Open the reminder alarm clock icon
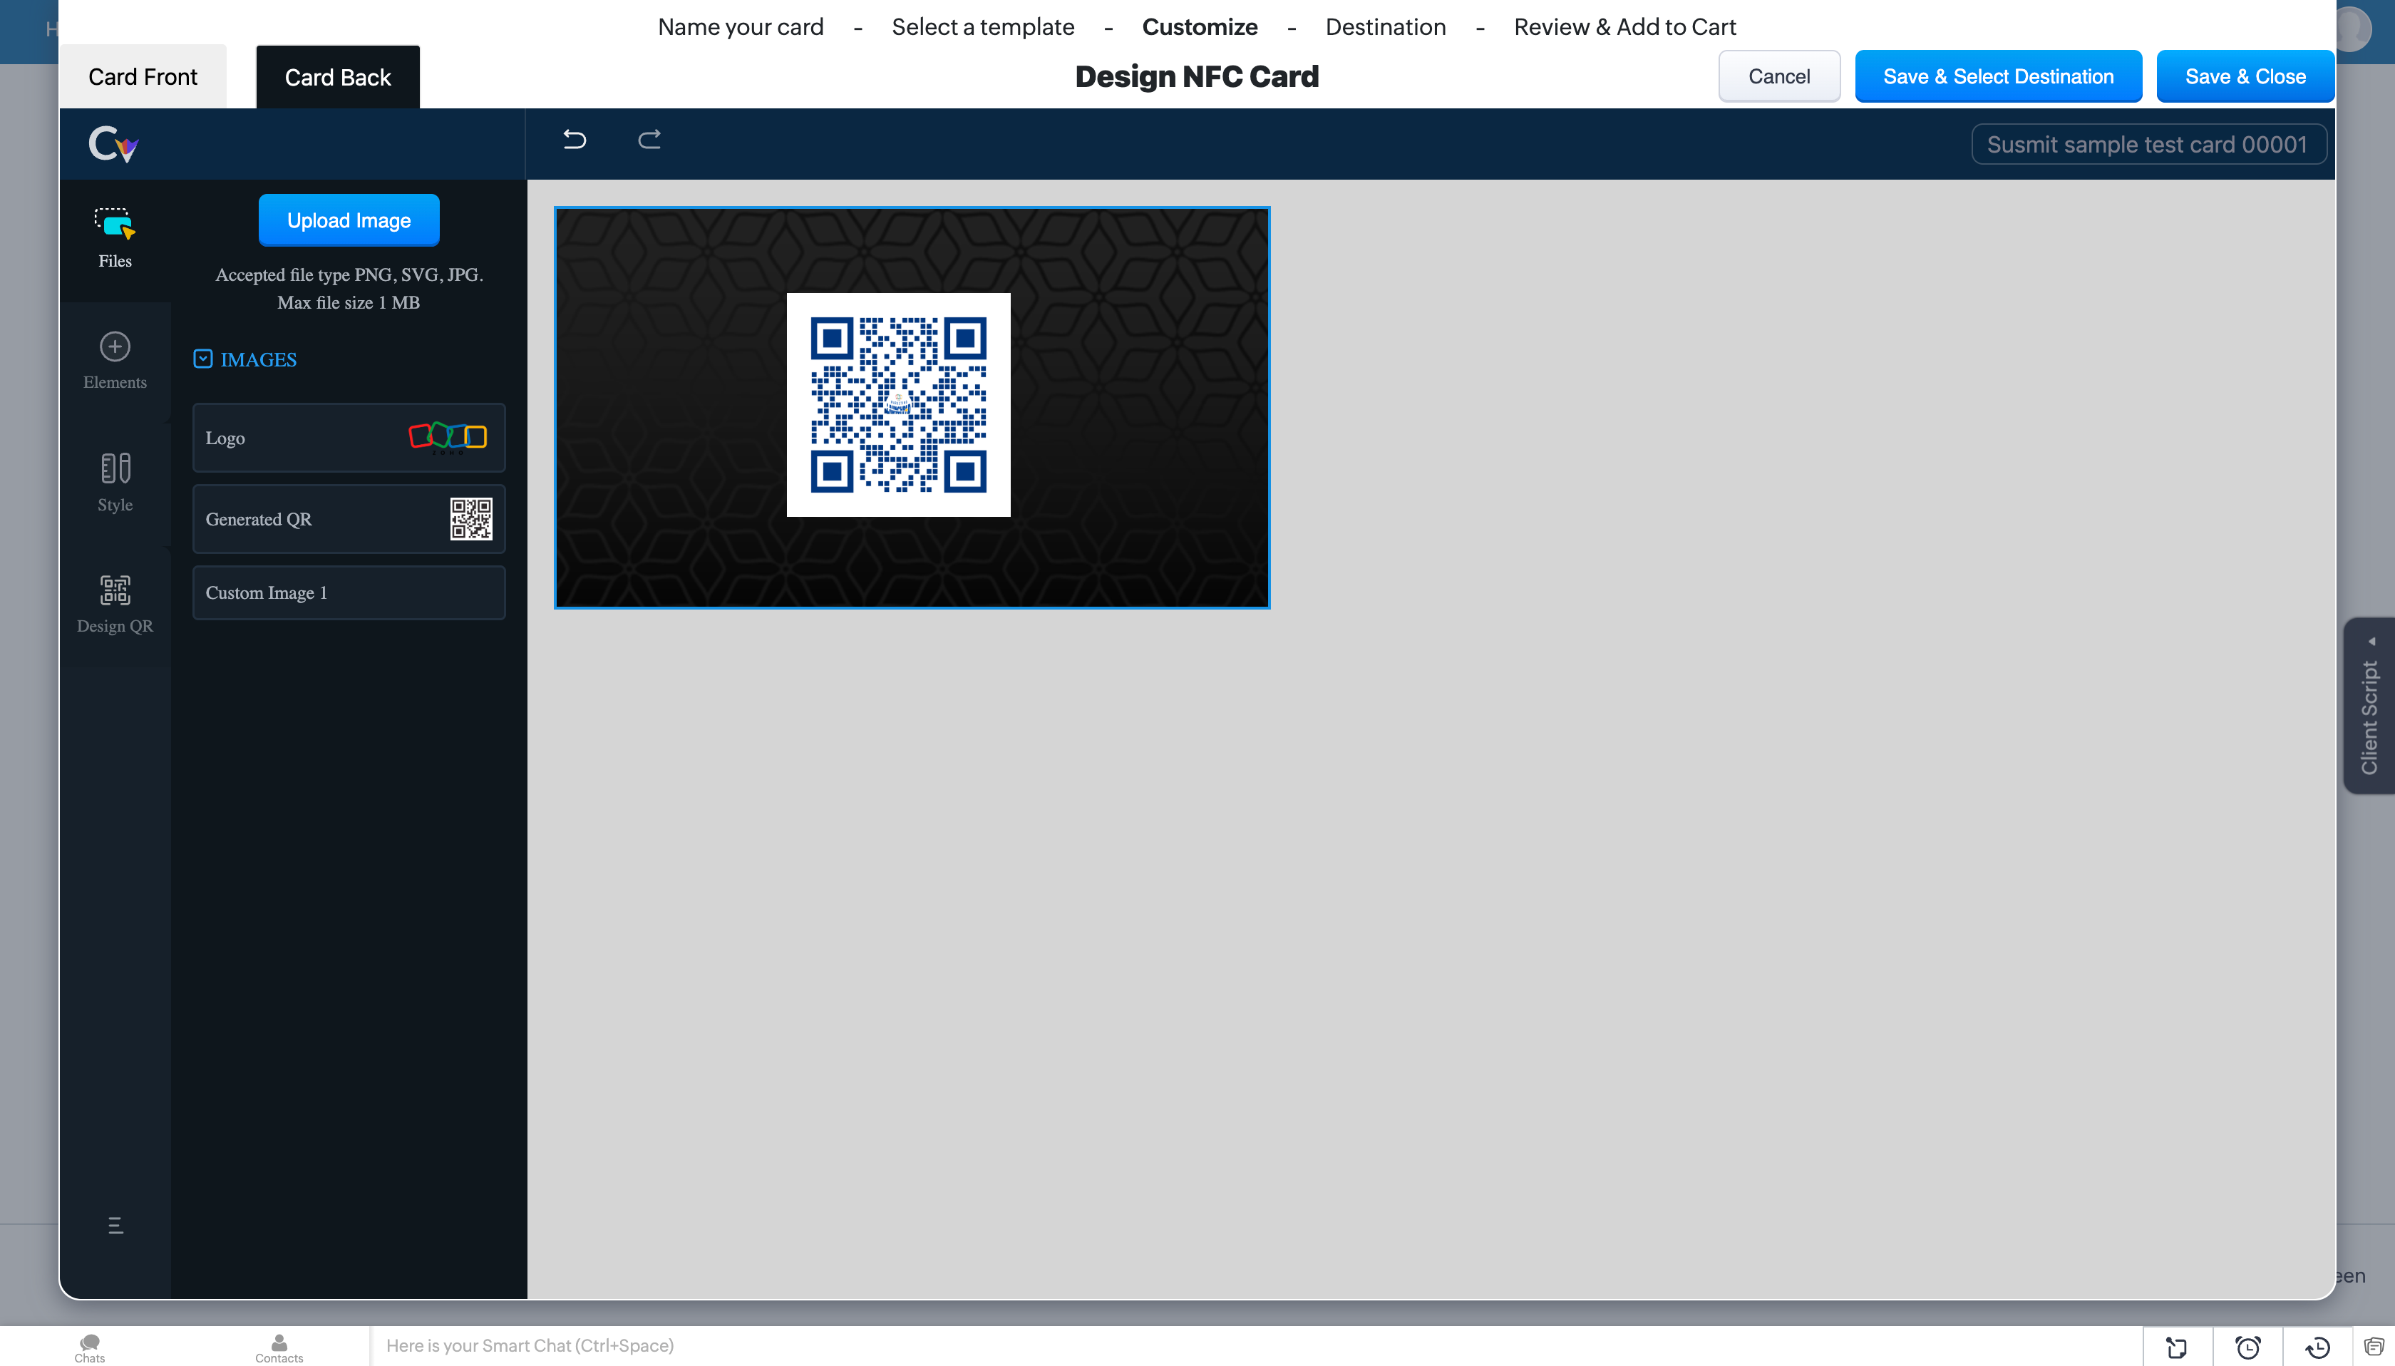The height and width of the screenshot is (1366, 2395). coord(2247,1347)
